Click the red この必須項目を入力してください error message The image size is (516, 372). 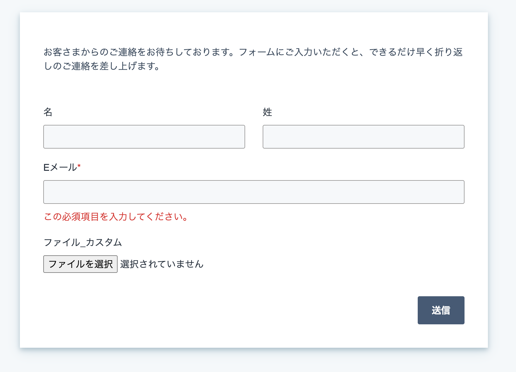click(116, 217)
